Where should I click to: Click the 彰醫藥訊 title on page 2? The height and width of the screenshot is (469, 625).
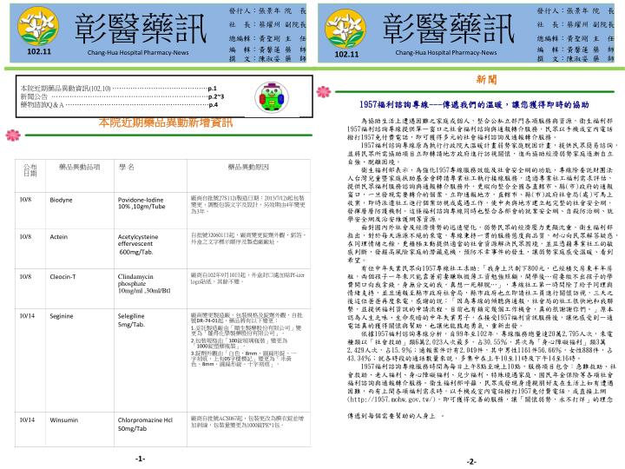pos(449,29)
